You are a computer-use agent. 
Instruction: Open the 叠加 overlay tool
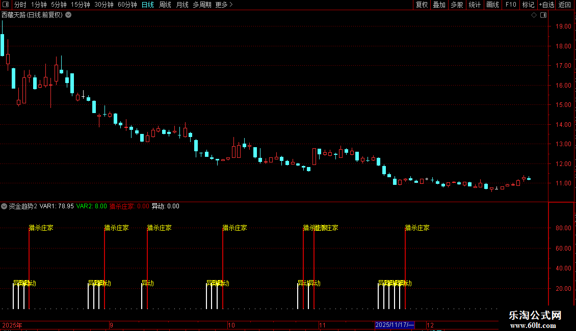[x=439, y=5]
